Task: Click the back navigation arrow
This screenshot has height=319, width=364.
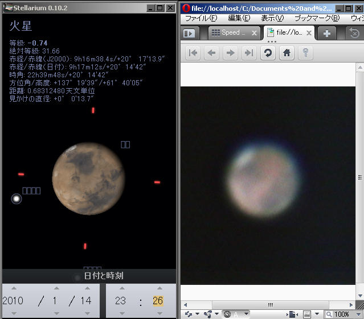Action: point(212,53)
